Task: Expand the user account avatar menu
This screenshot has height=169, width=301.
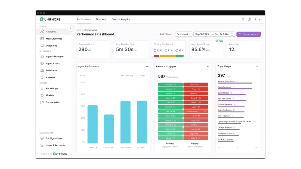Action: pyautogui.click(x=257, y=19)
